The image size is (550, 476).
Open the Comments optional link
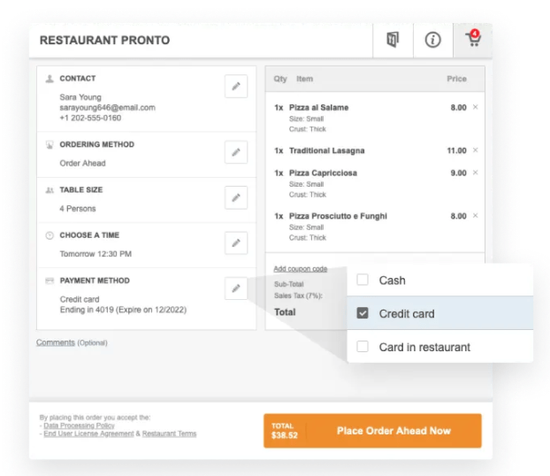point(56,342)
